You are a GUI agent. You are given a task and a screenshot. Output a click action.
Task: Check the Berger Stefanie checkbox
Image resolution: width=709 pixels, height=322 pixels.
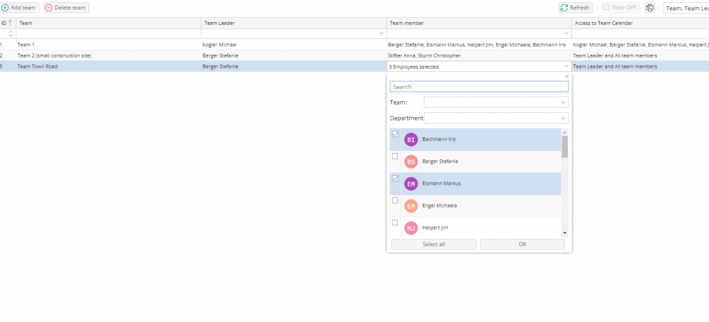pos(395,156)
